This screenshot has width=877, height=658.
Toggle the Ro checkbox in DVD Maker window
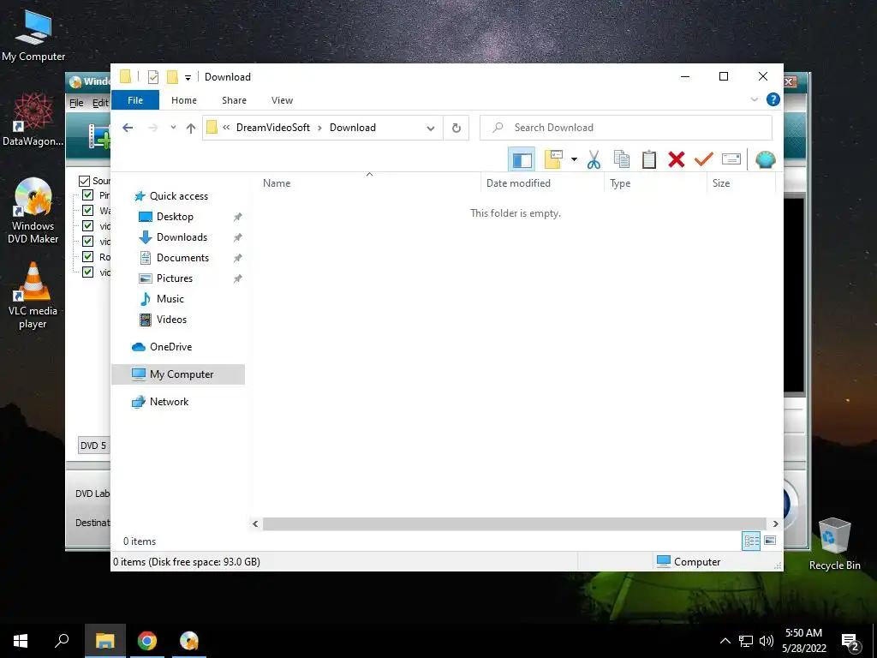tap(88, 257)
